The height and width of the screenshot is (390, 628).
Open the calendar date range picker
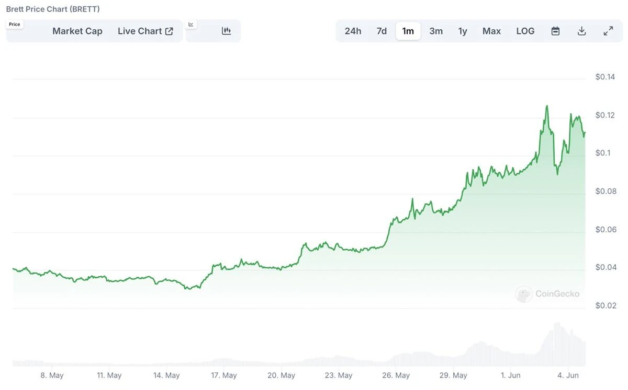[x=555, y=31]
